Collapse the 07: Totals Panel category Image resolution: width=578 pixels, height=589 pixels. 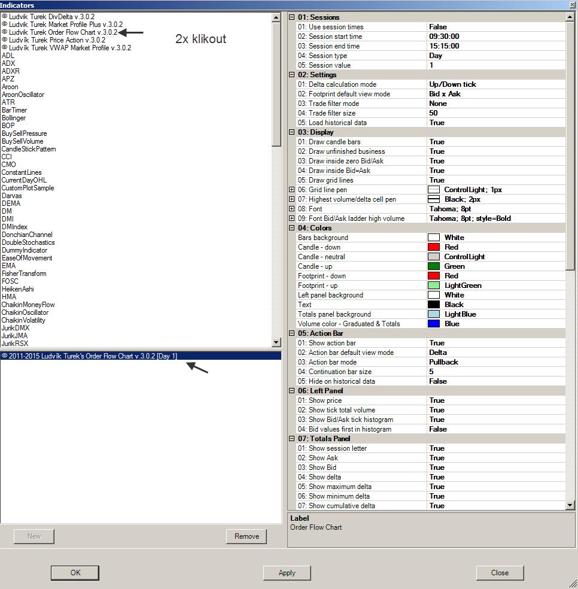coord(292,439)
